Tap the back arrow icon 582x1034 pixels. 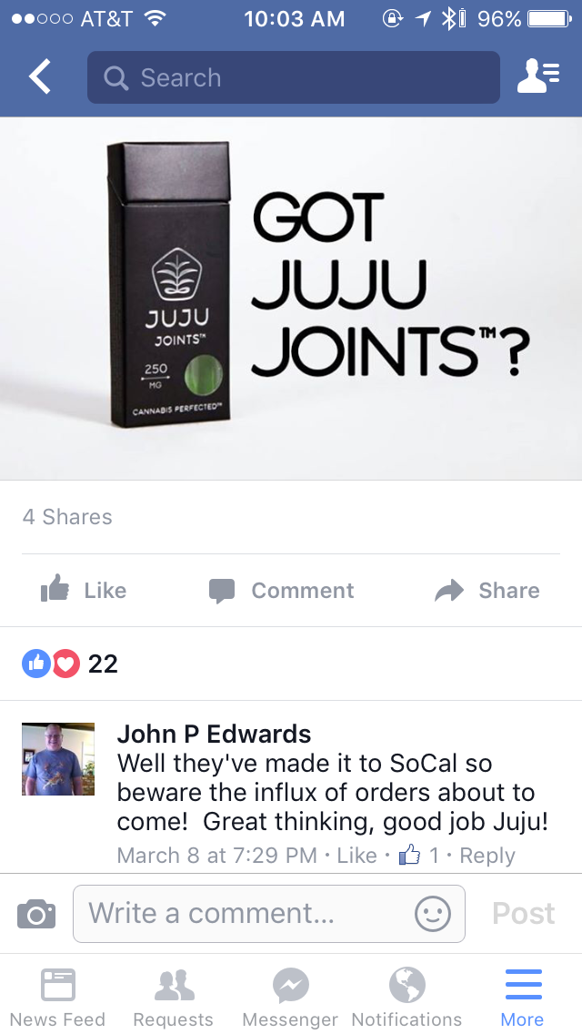(x=39, y=76)
